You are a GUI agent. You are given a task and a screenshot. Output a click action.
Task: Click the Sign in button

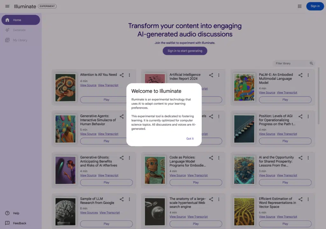[315, 6]
